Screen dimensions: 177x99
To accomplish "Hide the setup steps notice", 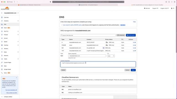I will 134,22.
